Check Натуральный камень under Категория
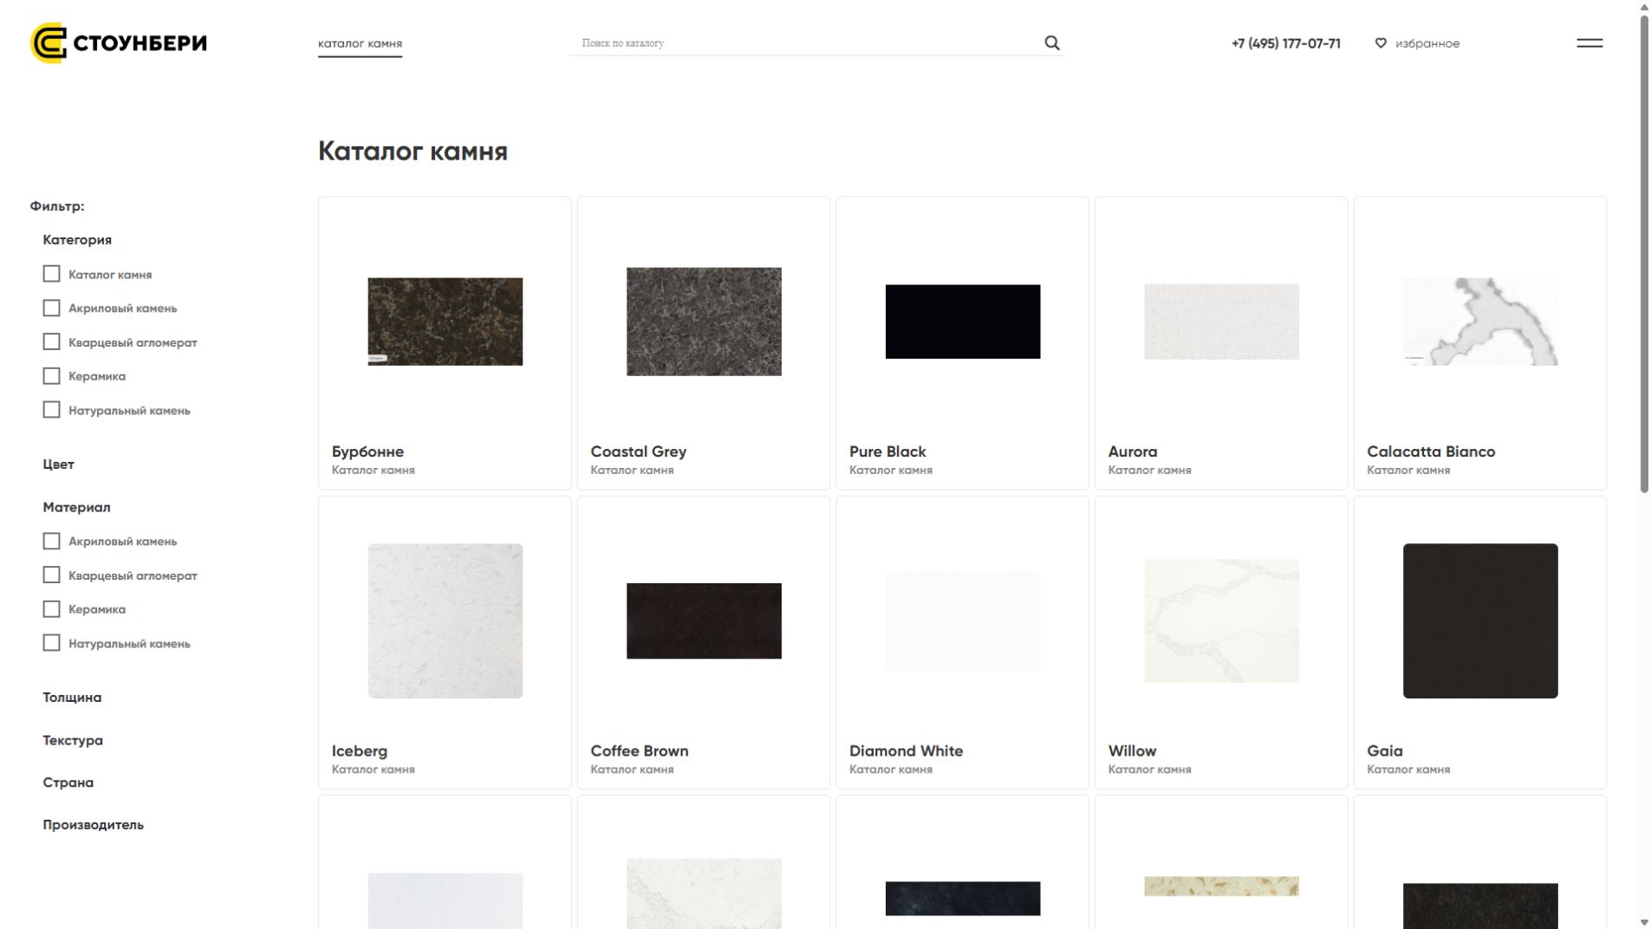 [51, 409]
